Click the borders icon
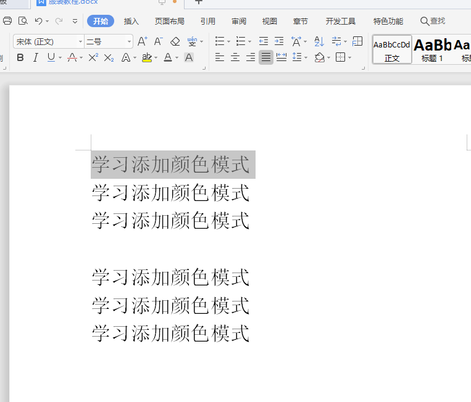The height and width of the screenshot is (402, 471). coord(340,57)
